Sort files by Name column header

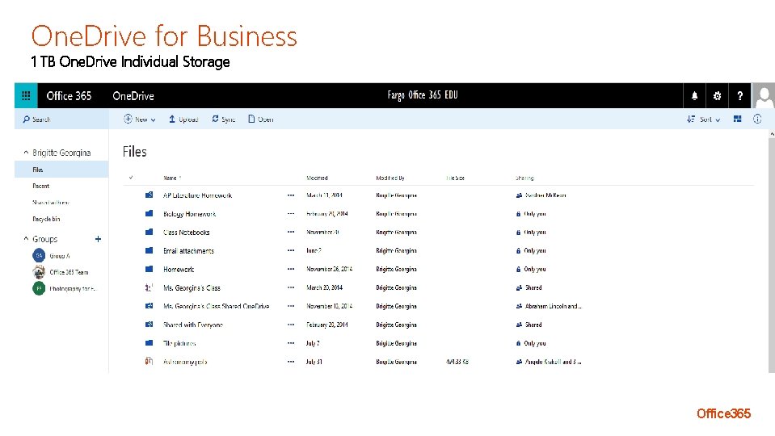[x=172, y=178]
